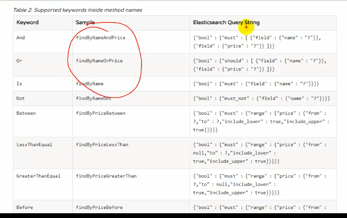Select the findByNameAndPrice sample text
Image resolution: width=347 pixels, height=218 pixels.
101,38
